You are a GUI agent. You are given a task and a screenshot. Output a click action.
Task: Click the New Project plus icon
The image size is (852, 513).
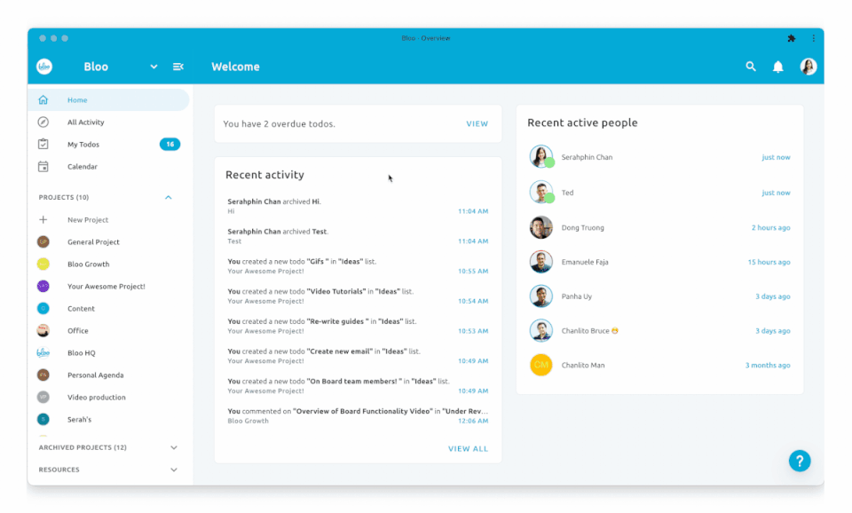pyautogui.click(x=43, y=219)
